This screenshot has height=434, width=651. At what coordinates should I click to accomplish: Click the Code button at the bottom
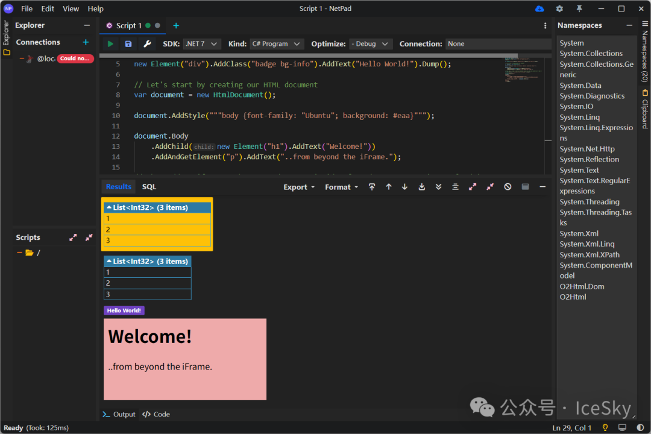coord(156,414)
